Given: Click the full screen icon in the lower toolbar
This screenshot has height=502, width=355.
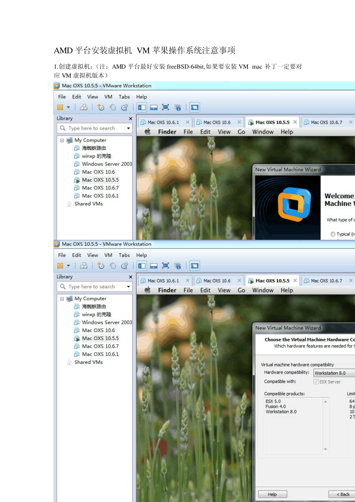Looking at the screenshot, I should coord(166,266).
